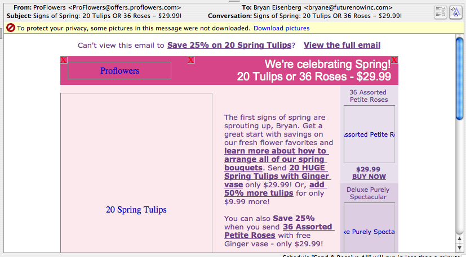The height and width of the screenshot is (257, 466).
Task: Click the red blocked-pictures warning icon
Action: click(x=11, y=28)
